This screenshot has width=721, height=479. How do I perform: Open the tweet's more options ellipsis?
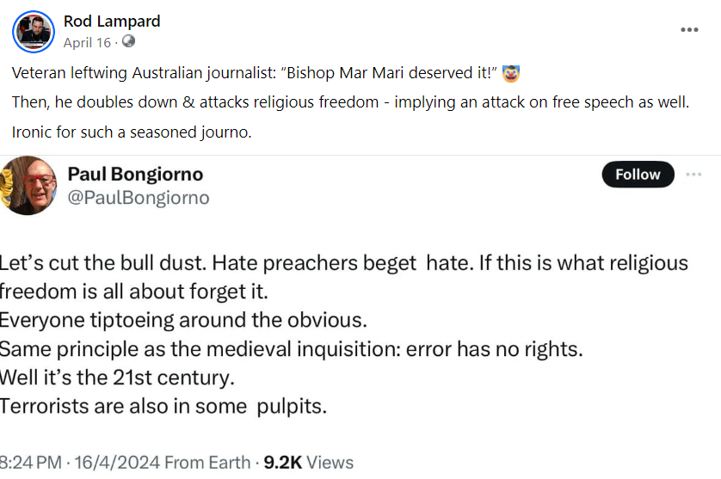pyautogui.click(x=694, y=175)
